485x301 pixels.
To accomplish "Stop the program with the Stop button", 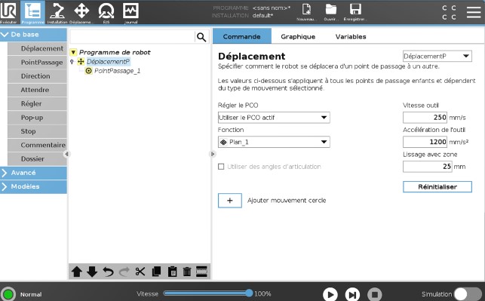I will (375, 294).
